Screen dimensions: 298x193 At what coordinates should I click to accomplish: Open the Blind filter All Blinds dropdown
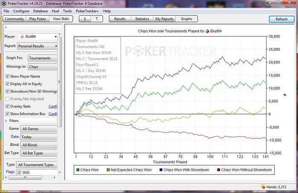[x=39, y=145]
